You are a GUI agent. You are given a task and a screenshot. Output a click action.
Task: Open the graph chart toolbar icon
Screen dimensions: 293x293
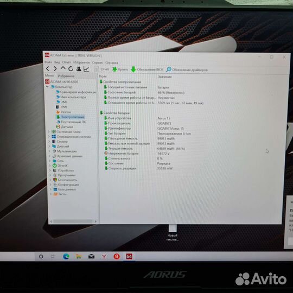tap(86, 69)
